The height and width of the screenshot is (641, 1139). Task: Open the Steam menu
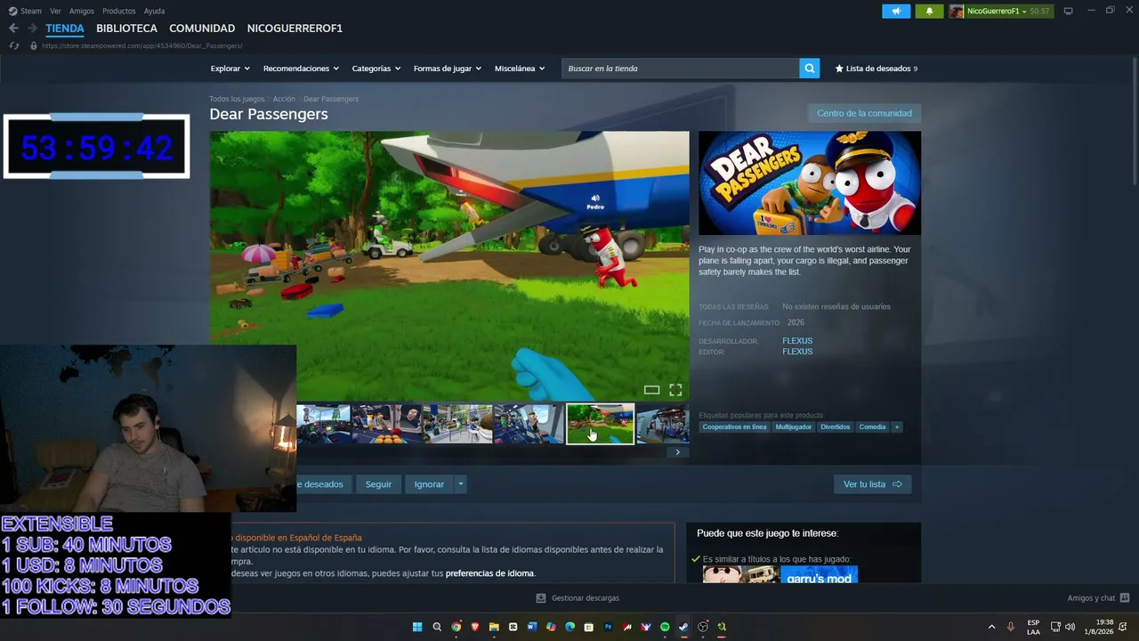25,12
